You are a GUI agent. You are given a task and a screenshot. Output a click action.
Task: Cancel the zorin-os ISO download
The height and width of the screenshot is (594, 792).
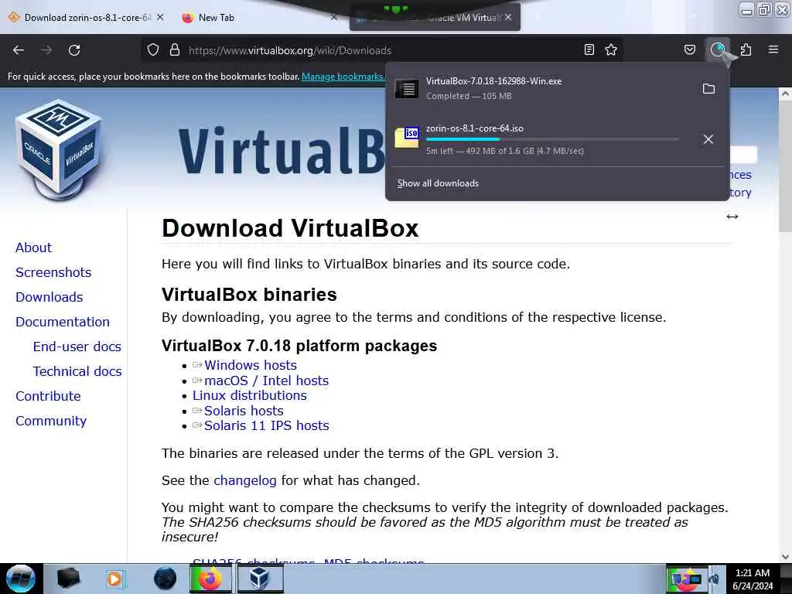[x=708, y=139]
